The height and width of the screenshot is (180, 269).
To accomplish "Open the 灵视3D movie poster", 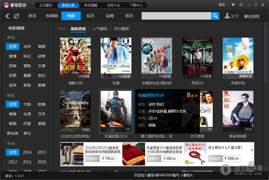I will pyautogui.click(x=197, y=58).
